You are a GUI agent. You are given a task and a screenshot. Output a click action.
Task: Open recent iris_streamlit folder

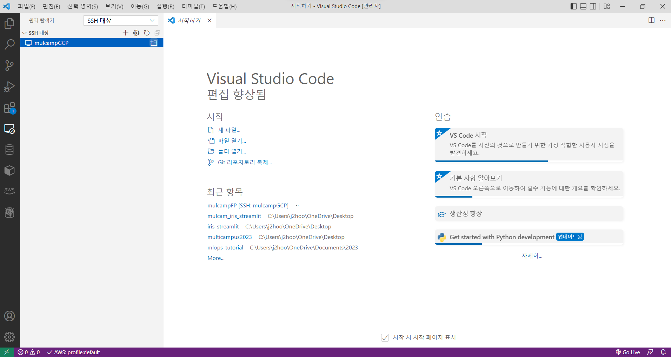click(x=223, y=227)
